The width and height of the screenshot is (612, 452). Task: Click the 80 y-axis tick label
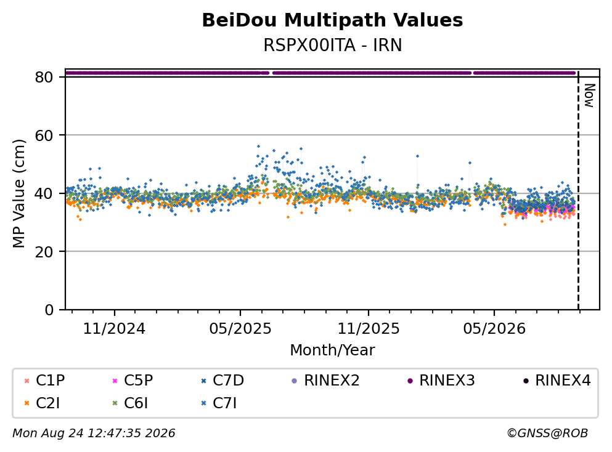(x=44, y=77)
